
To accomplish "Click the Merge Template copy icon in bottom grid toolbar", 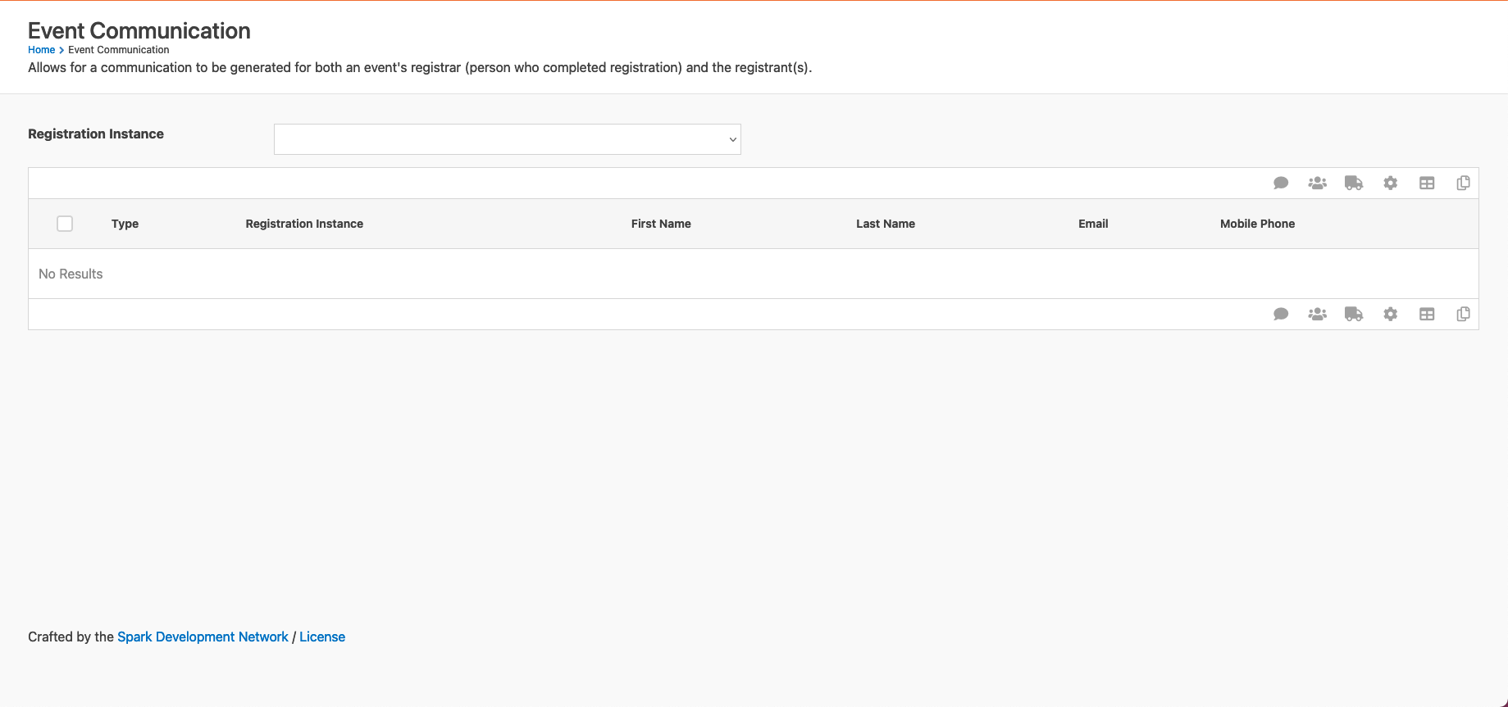I will pos(1463,314).
